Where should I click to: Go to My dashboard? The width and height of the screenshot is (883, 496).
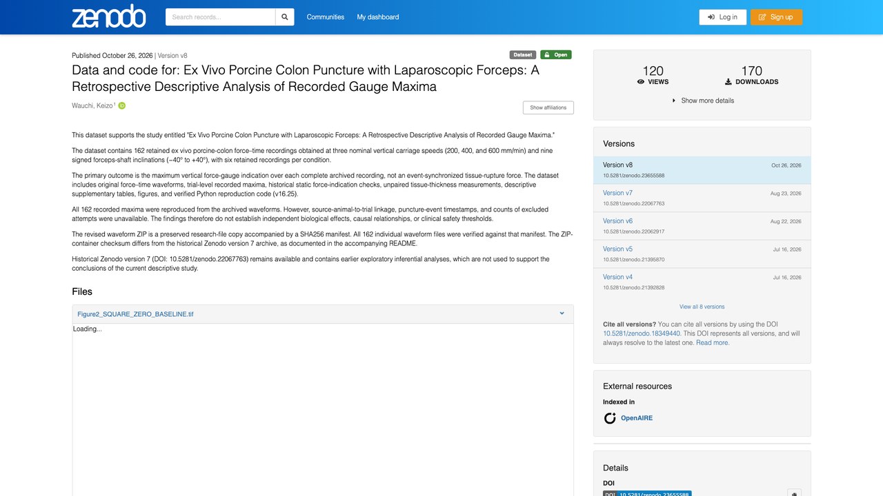click(x=378, y=17)
